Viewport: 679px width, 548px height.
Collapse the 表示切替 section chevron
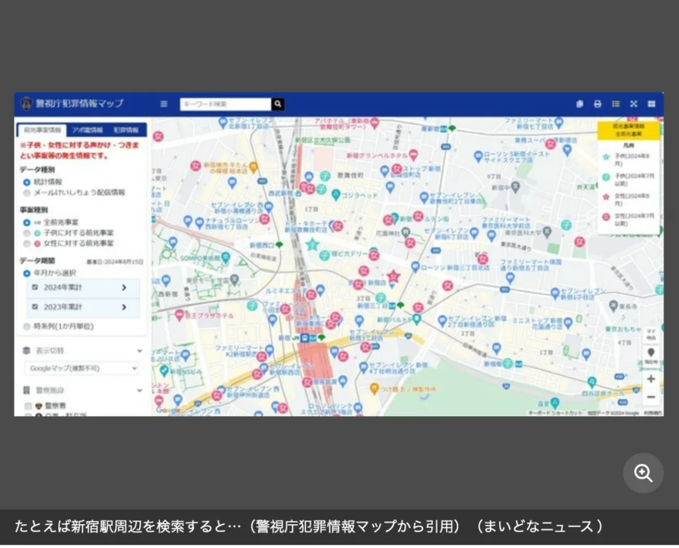140,351
